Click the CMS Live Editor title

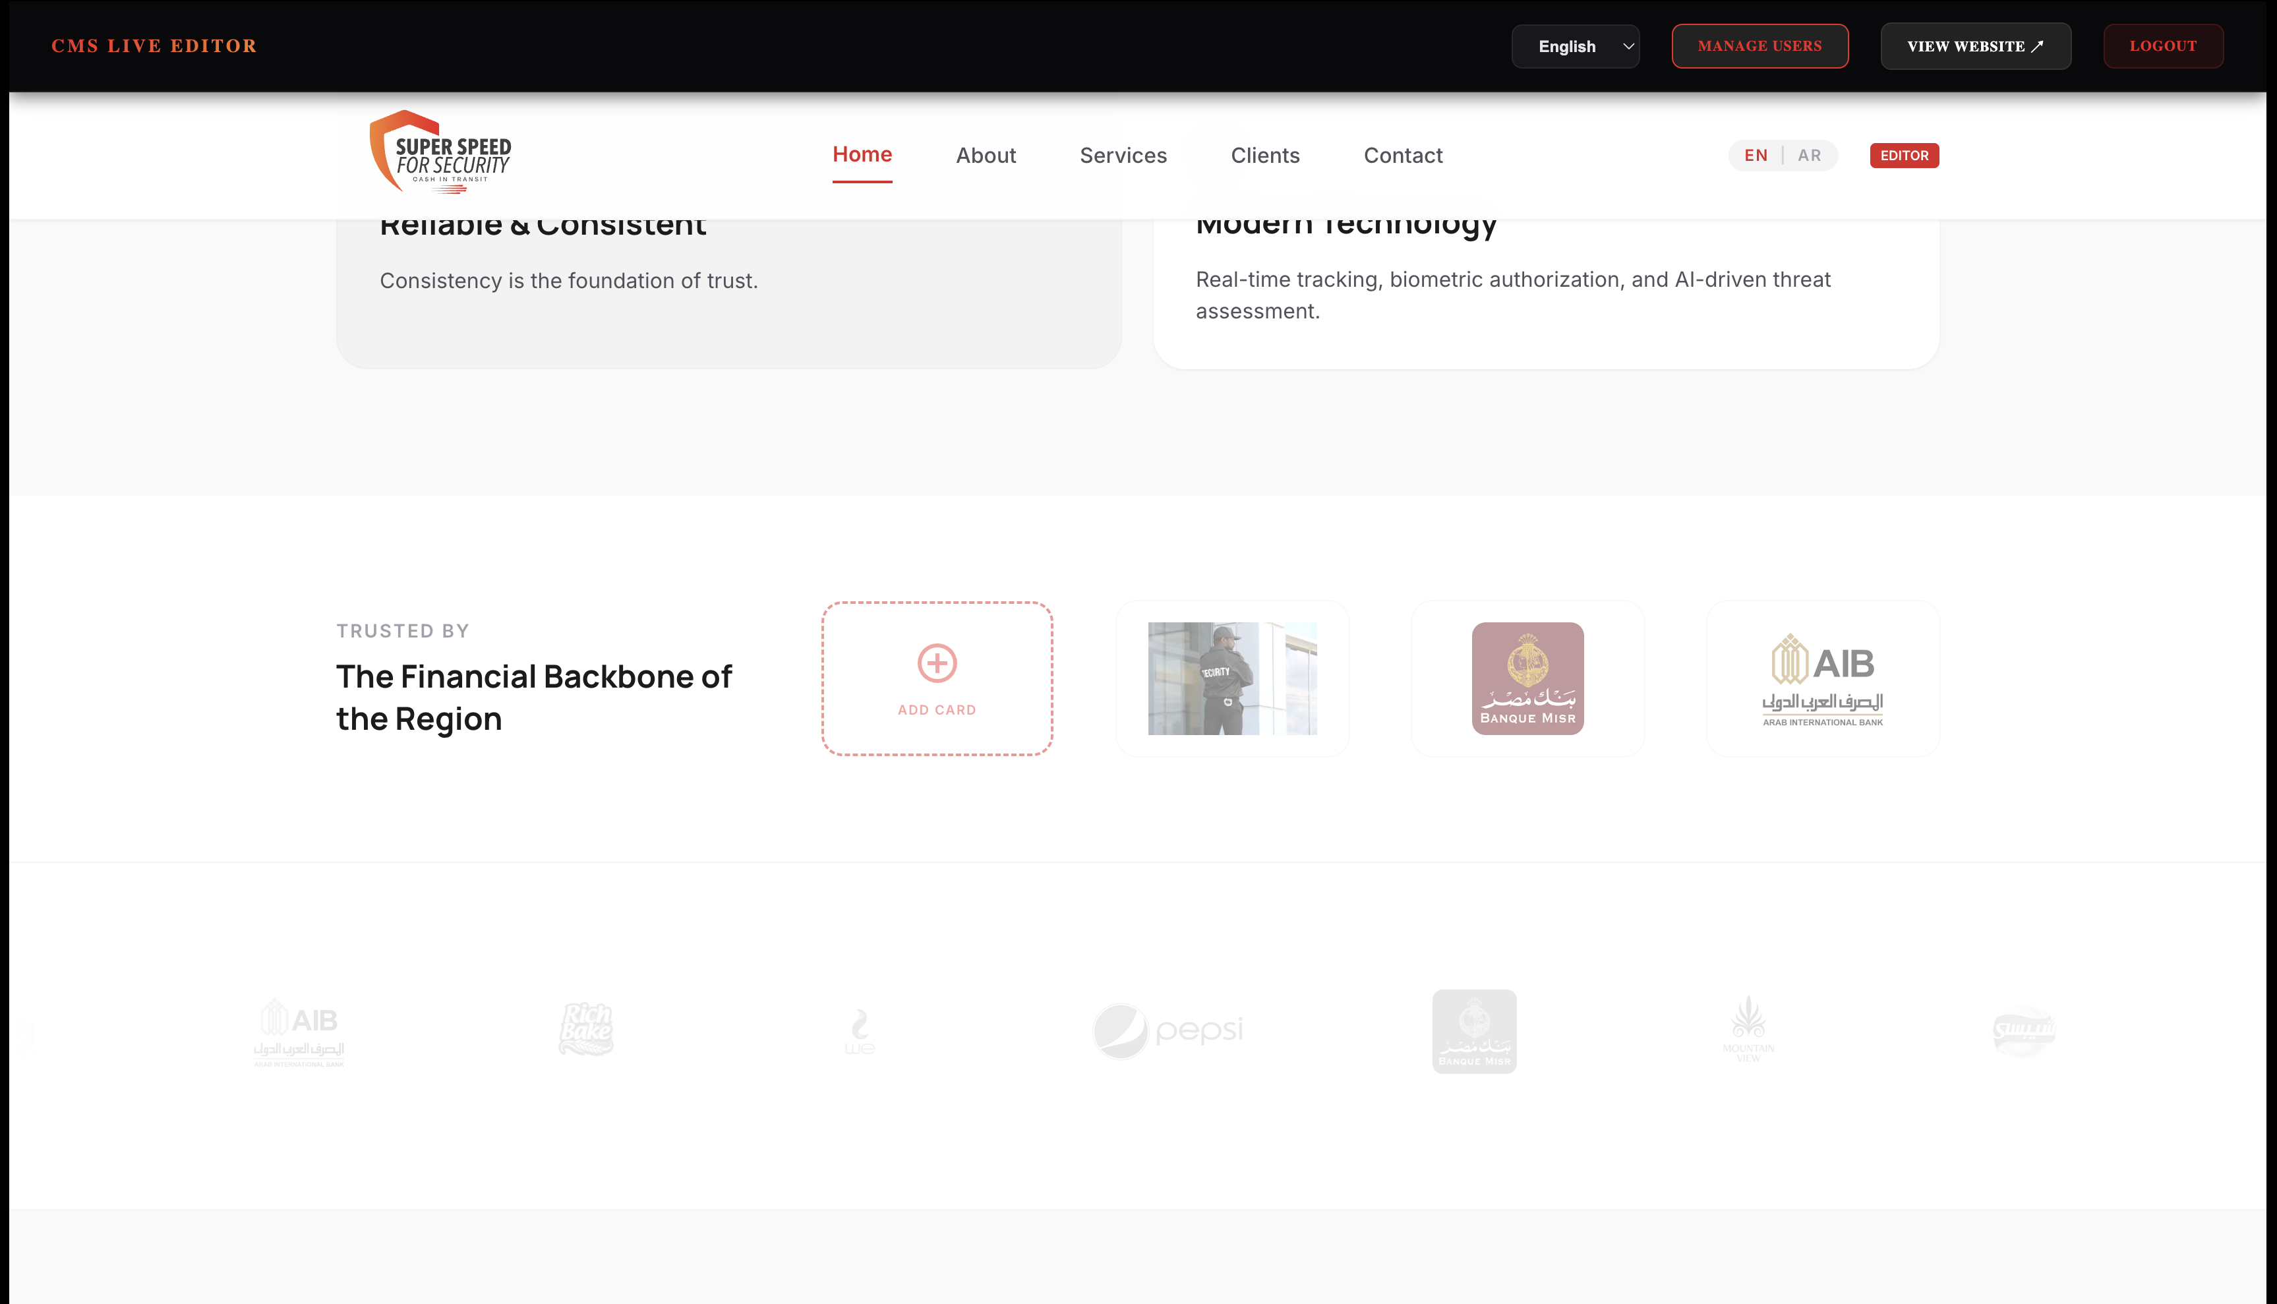point(154,45)
